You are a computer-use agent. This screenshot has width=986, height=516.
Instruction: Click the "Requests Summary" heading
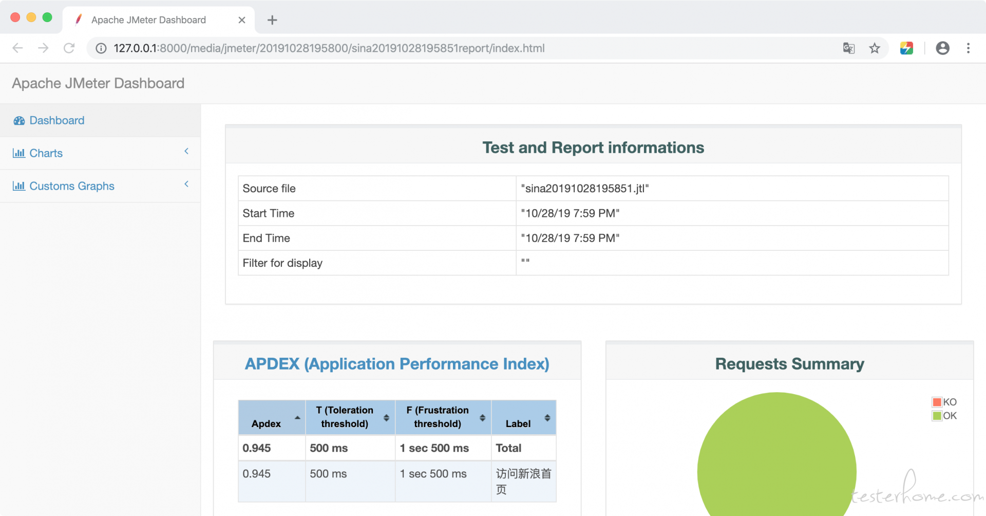pos(789,364)
